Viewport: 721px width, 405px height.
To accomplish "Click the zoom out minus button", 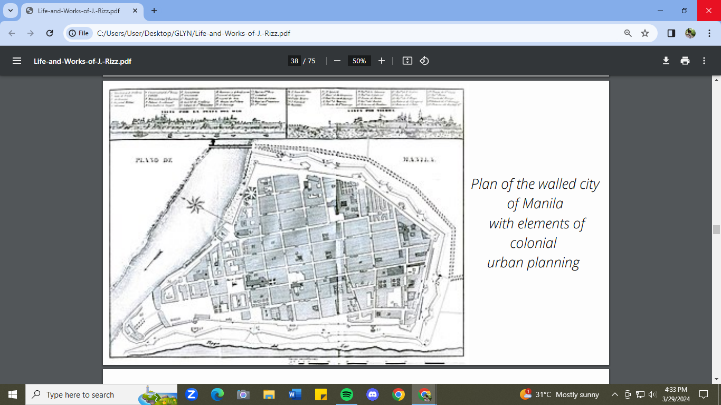I will pyautogui.click(x=337, y=61).
